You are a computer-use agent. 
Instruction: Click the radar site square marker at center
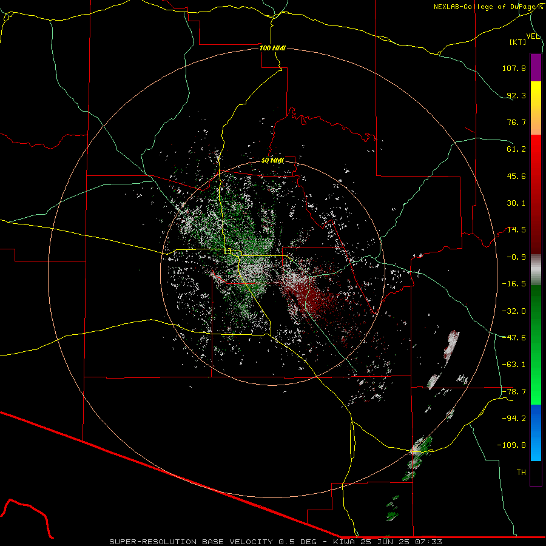click(x=227, y=251)
